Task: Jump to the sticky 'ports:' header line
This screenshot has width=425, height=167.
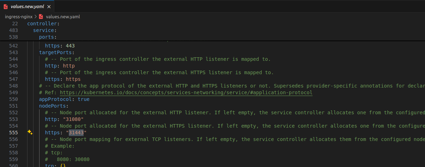Action: (48, 37)
